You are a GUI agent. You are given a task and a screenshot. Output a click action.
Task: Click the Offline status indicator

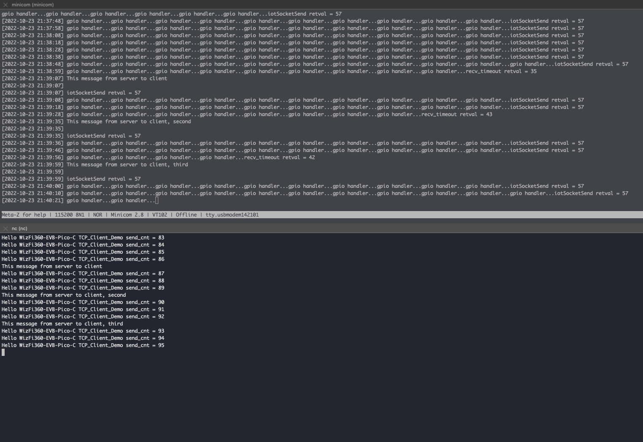tap(186, 215)
